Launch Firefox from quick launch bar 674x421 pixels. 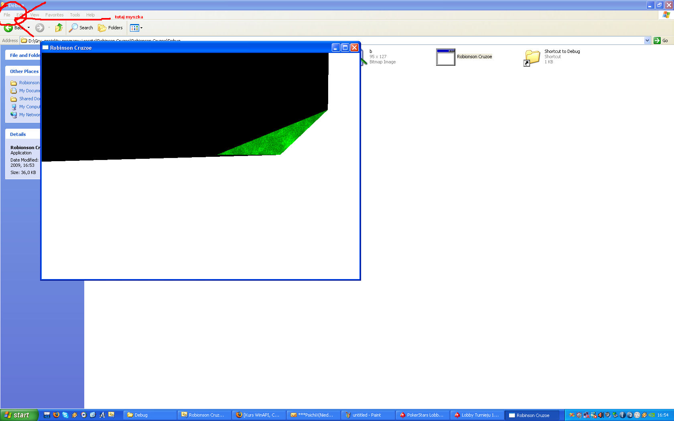56,415
